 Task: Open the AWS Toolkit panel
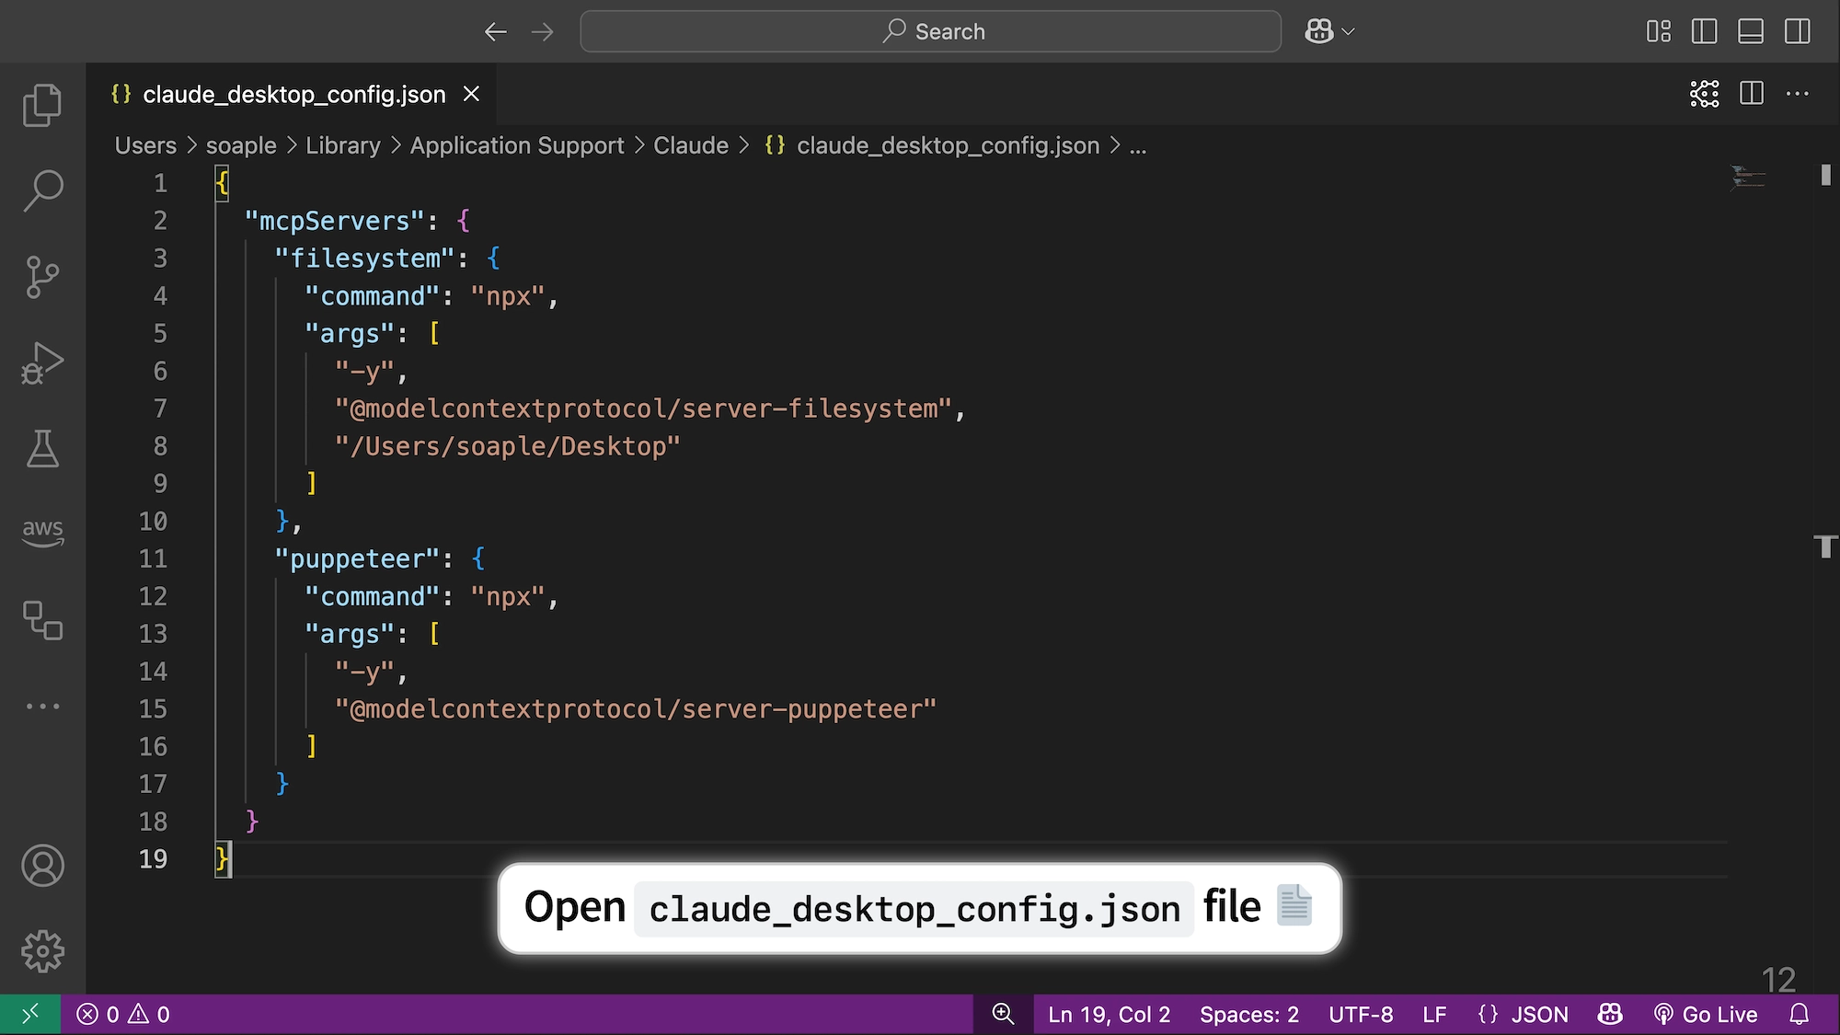(42, 532)
